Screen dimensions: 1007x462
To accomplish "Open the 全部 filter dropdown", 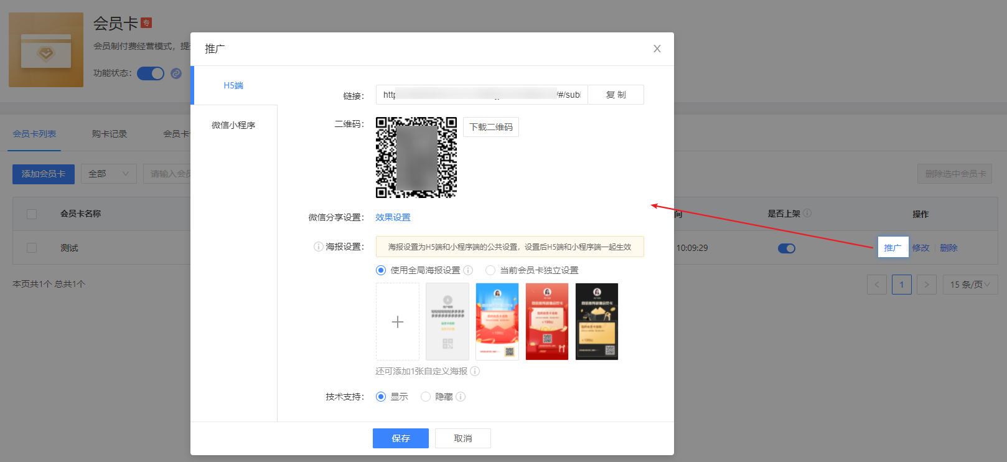I will 109,174.
